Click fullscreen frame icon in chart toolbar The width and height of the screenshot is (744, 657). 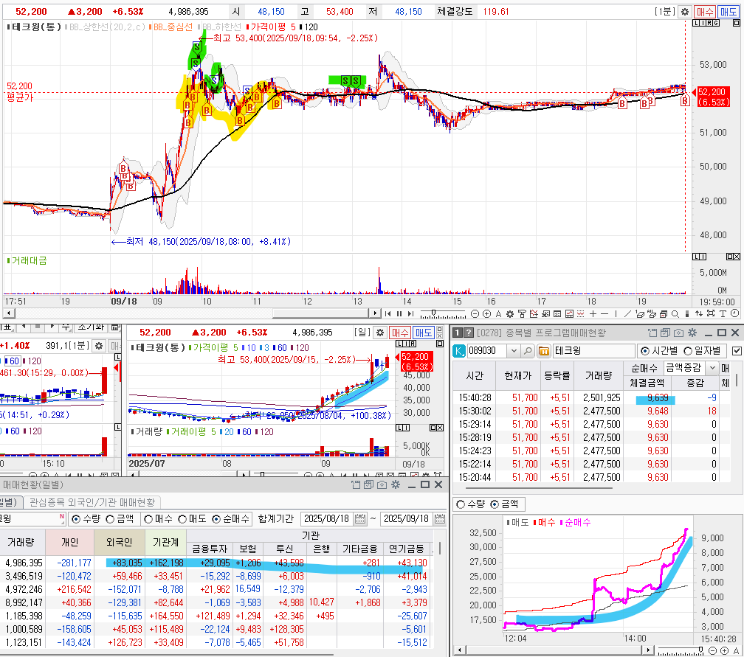[711, 313]
